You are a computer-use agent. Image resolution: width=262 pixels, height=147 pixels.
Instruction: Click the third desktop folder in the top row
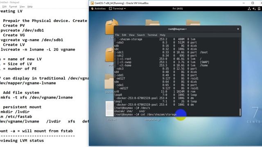click(193, 22)
